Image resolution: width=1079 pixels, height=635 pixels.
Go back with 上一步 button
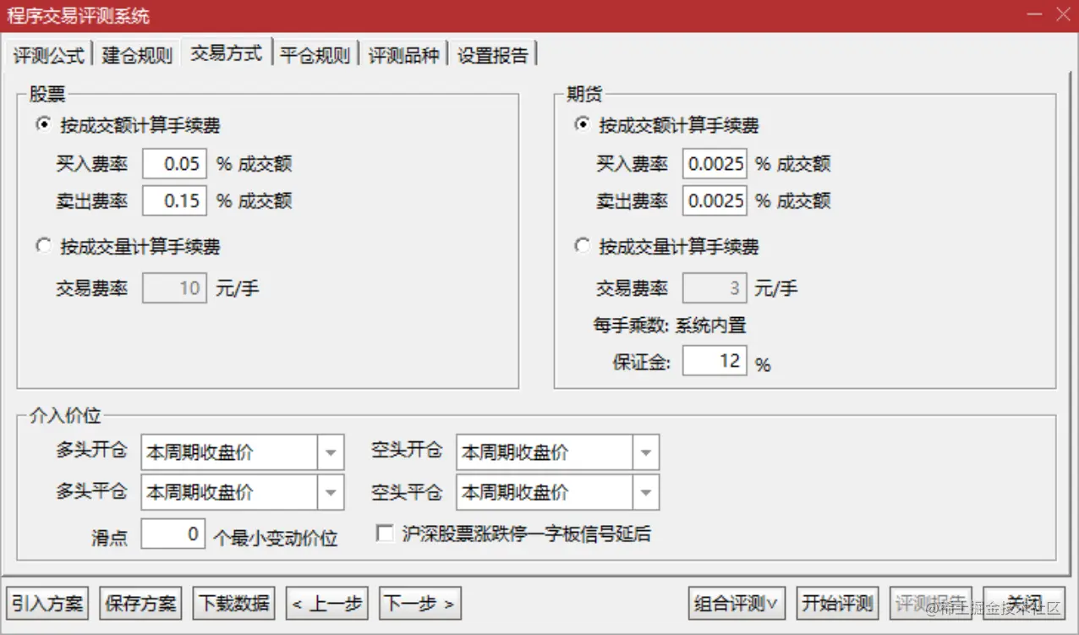[x=327, y=603]
